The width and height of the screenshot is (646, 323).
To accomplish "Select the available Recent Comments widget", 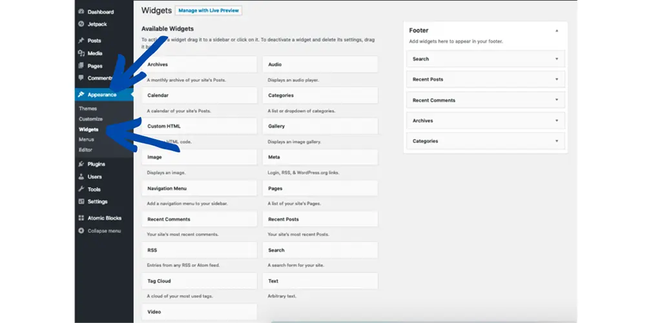I will point(200,219).
